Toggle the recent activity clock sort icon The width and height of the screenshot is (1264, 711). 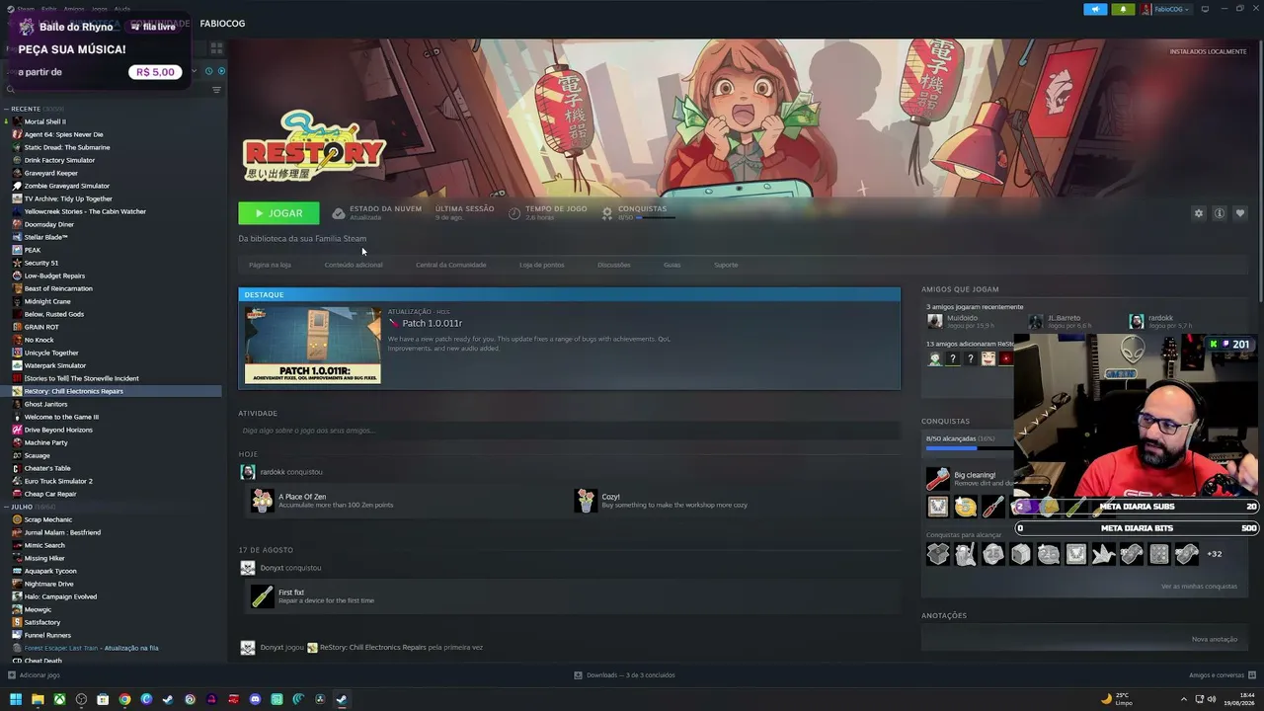[208, 71]
